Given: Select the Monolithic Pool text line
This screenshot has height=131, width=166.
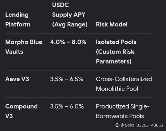Looking at the screenshot, I should point(117,89).
